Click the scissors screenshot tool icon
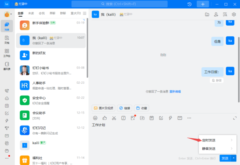 114,118
